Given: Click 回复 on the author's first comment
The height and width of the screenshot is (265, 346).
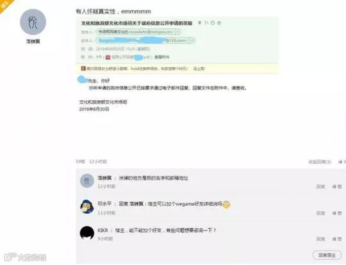Looking at the screenshot, I should click(x=320, y=186).
